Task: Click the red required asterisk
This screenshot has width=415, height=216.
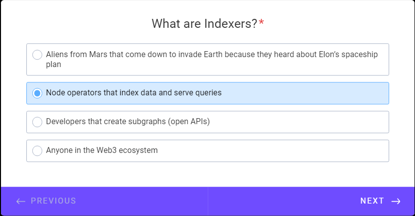Action: pos(261,22)
